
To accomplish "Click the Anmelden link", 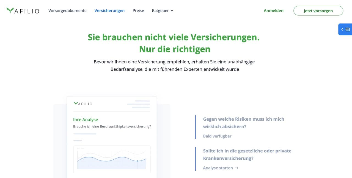I will point(274,10).
